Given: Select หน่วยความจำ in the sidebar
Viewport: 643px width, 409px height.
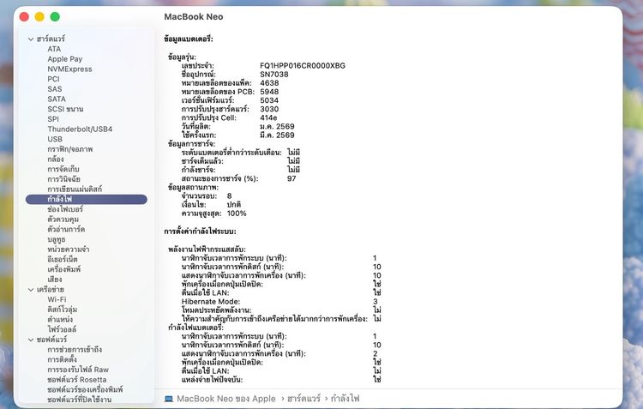Looking at the screenshot, I should click(68, 250).
